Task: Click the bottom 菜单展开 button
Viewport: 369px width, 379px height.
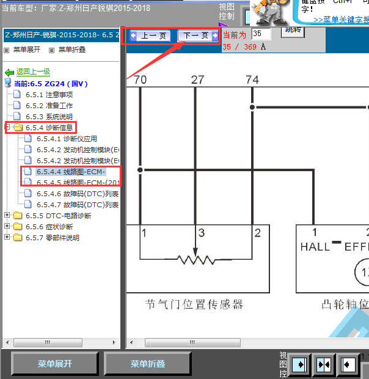Action: 54,364
